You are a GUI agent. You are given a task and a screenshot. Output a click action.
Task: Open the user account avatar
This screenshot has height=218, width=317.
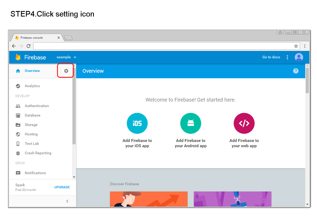[x=299, y=57]
